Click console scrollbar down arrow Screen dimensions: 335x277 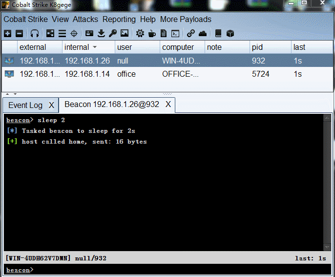tap(327, 247)
